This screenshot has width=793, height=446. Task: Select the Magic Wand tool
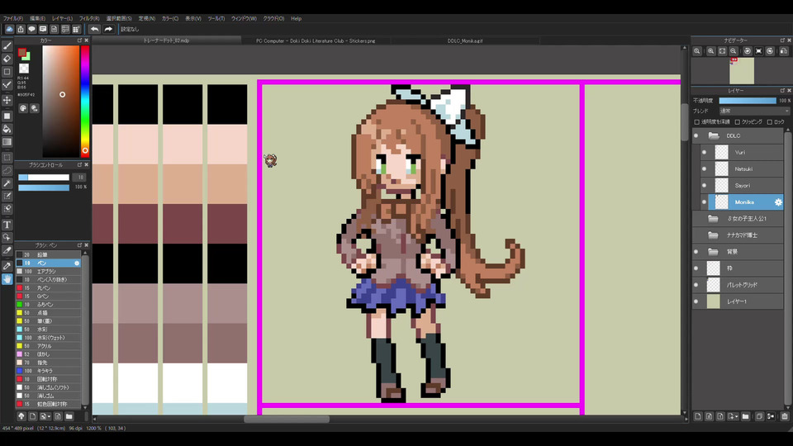coord(7,183)
